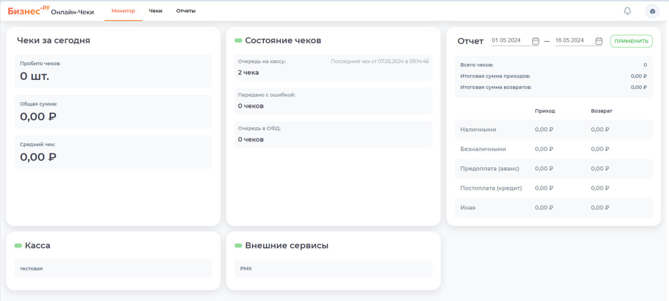Viewport: 669px width, 301px height.
Task: Click Пробито чеков 0 шт. value
Action: (x=34, y=76)
